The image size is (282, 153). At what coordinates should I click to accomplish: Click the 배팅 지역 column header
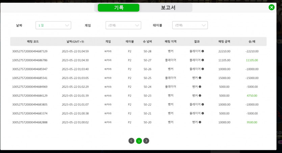tap(171, 42)
